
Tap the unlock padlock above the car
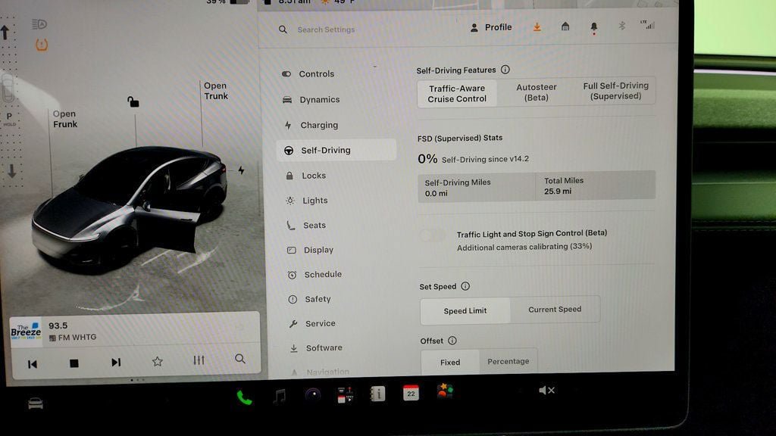click(133, 102)
